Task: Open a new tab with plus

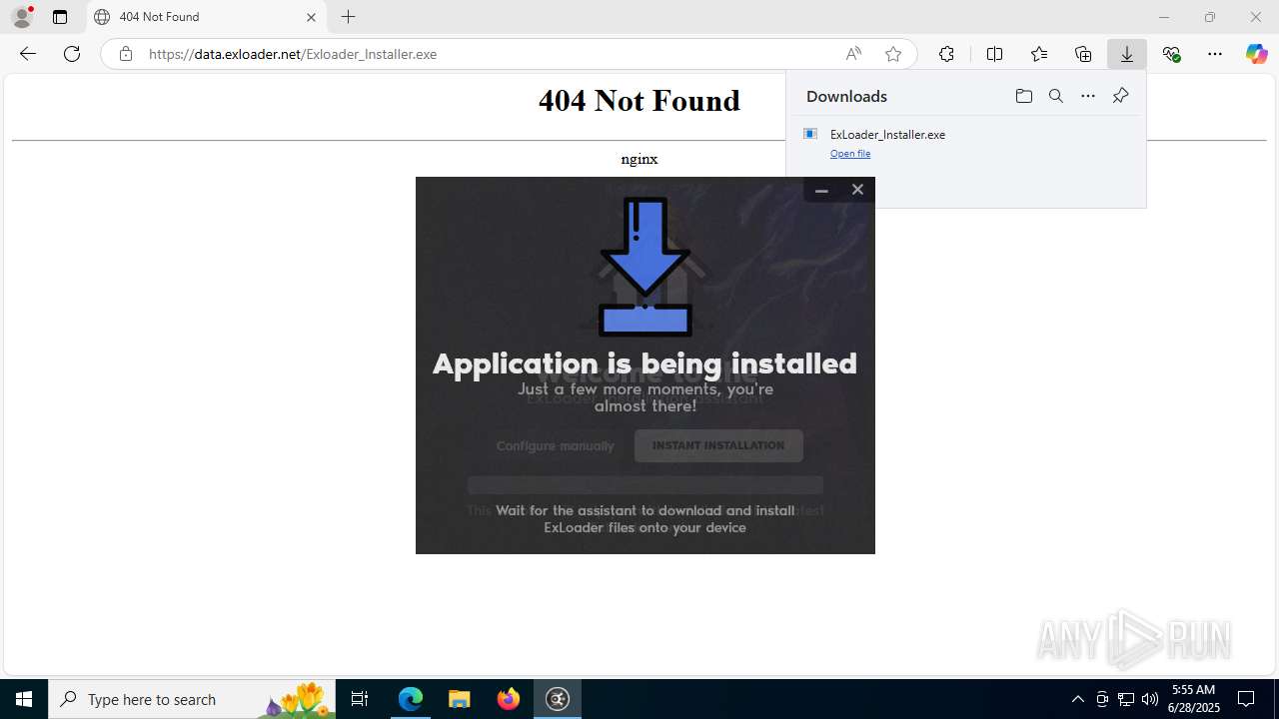Action: [348, 17]
